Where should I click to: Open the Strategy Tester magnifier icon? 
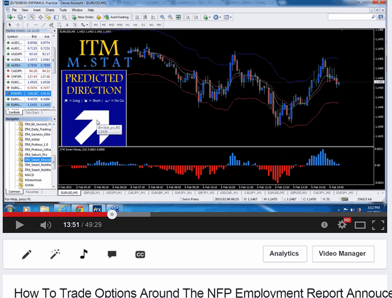pos(64,17)
